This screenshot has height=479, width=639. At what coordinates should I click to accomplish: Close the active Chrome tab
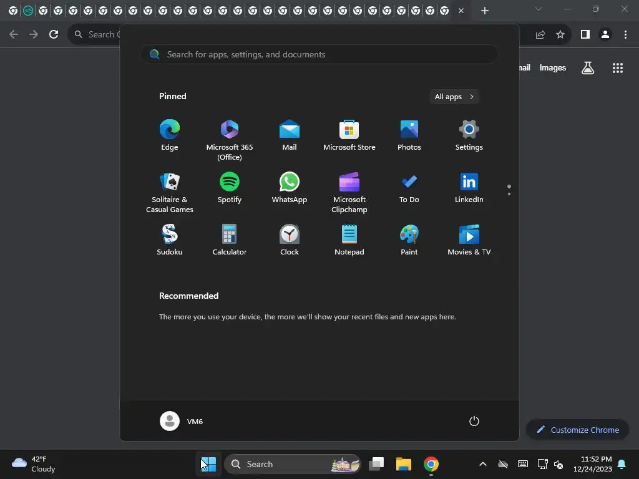click(x=461, y=11)
